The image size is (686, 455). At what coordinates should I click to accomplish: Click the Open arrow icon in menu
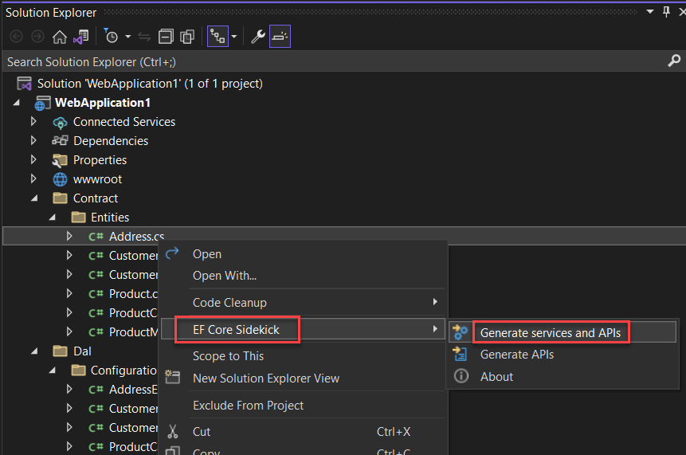click(x=172, y=253)
